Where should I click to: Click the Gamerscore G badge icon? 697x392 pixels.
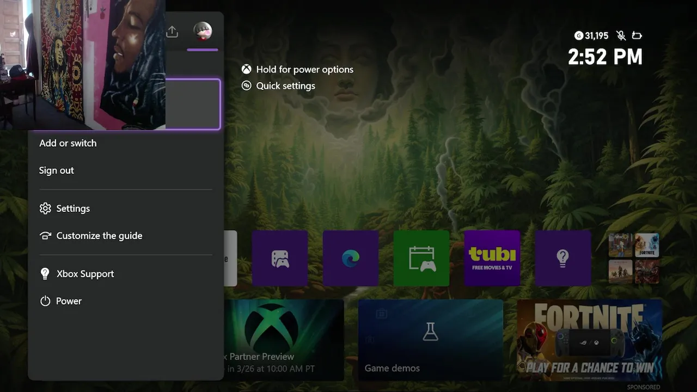click(579, 35)
